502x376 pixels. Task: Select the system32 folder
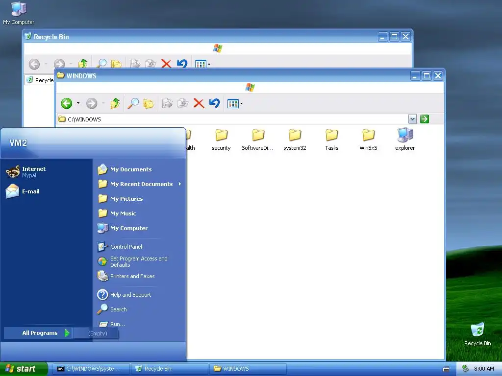295,140
